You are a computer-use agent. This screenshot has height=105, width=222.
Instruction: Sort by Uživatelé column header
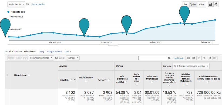(x=64, y=80)
